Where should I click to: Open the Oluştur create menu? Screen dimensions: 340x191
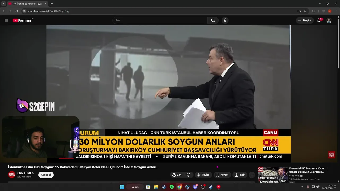[305, 20]
